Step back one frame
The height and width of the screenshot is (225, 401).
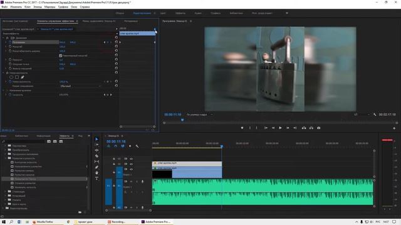(x=273, y=127)
